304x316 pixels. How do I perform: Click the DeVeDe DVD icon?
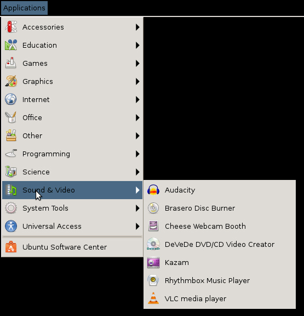tap(153, 244)
